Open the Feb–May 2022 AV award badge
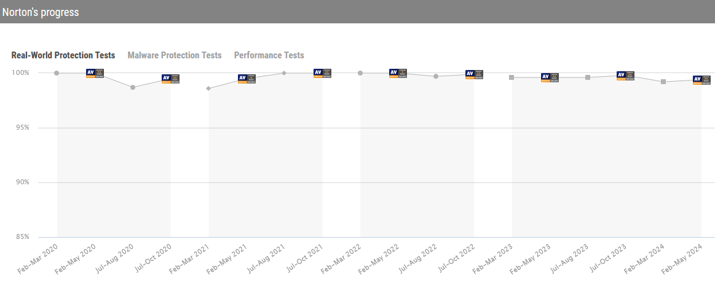The width and height of the screenshot is (715, 304). 398,73
